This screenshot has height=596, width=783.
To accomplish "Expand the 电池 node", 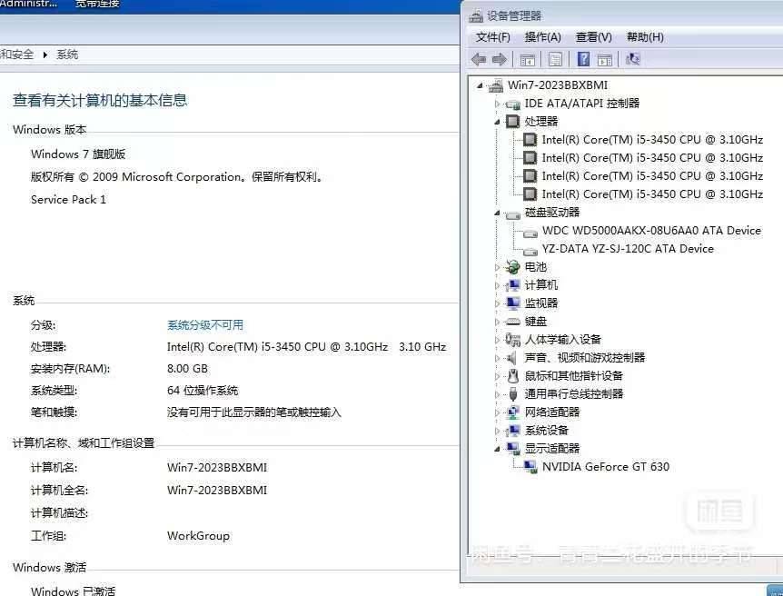I will point(497,267).
